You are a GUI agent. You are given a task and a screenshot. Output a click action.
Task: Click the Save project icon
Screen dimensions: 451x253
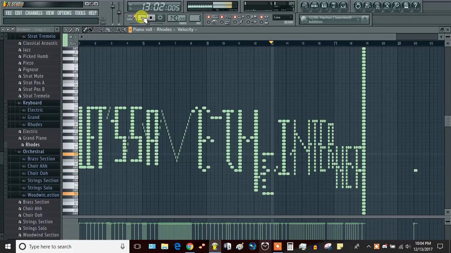click(x=367, y=6)
